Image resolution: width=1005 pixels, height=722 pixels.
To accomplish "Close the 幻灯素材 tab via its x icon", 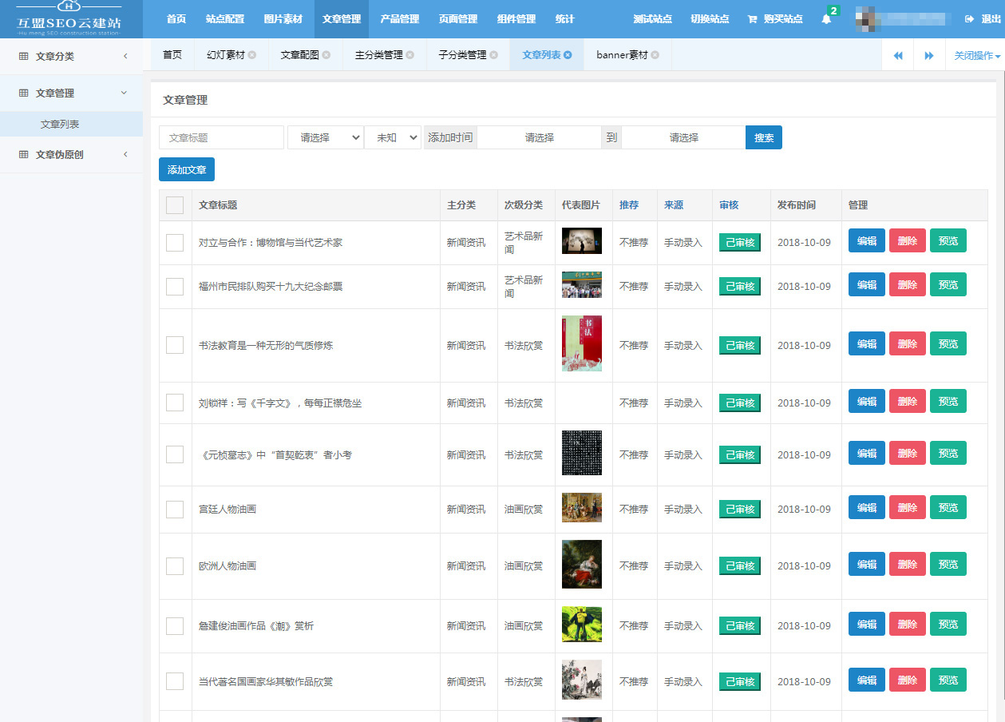I will pos(252,55).
